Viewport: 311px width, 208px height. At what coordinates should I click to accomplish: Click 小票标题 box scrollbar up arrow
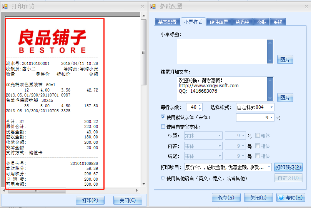[270, 42]
